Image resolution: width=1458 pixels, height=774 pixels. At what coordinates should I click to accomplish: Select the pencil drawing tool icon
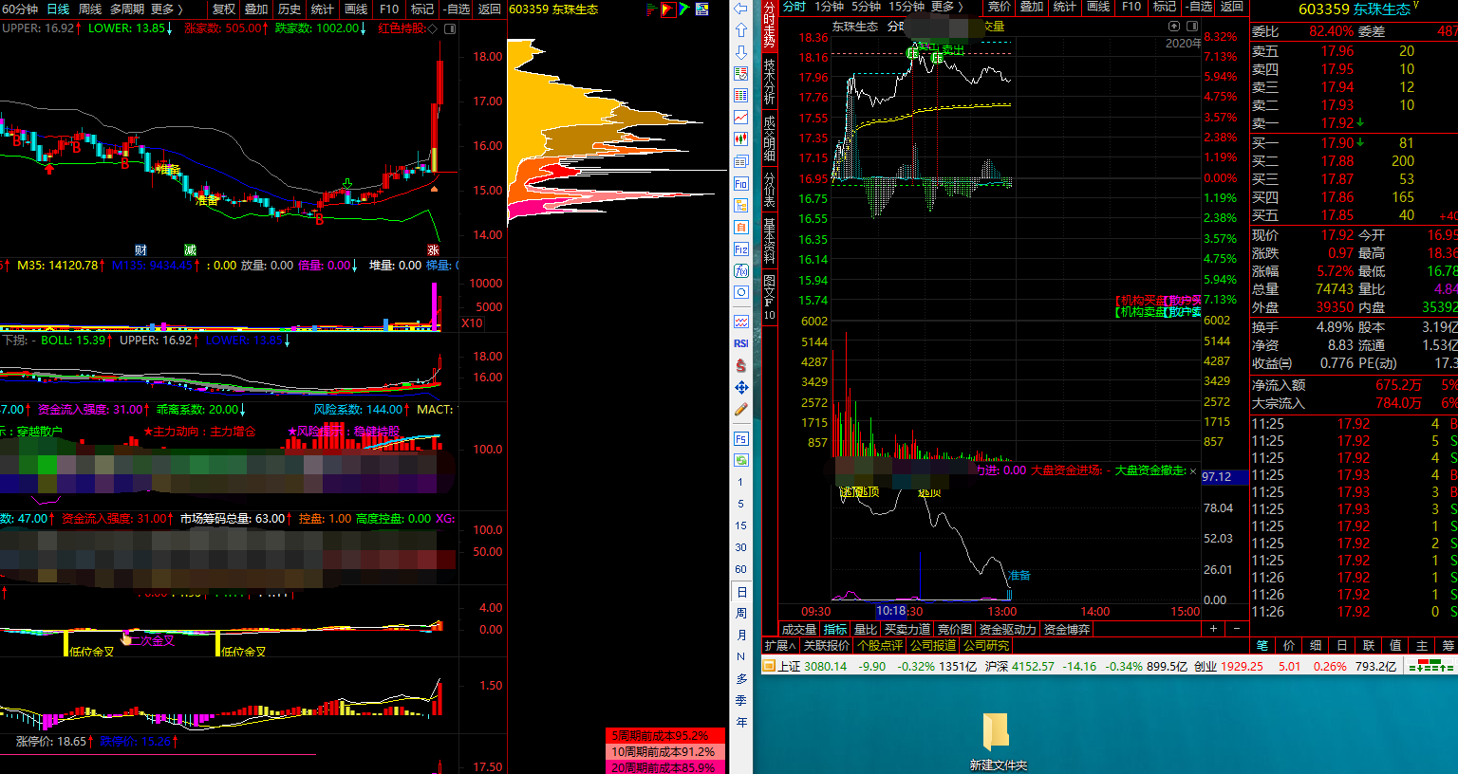click(x=741, y=409)
